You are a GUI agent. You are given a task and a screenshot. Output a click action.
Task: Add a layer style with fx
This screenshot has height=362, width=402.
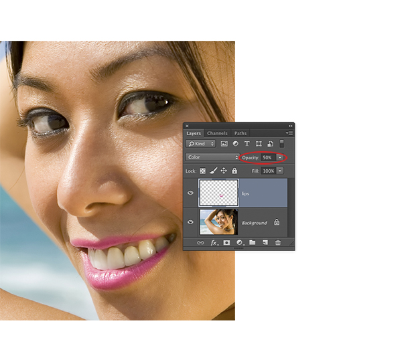[x=214, y=242]
